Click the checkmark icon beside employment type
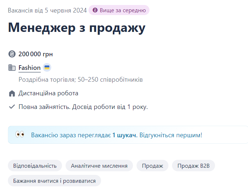This screenshot has height=196, width=248. click(x=12, y=107)
